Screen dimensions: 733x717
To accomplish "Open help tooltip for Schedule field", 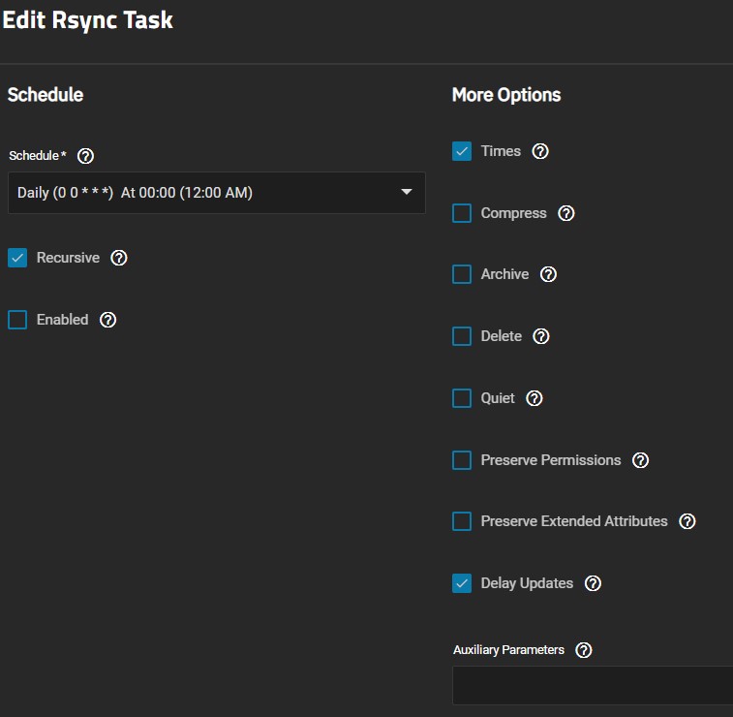I will click(x=85, y=156).
